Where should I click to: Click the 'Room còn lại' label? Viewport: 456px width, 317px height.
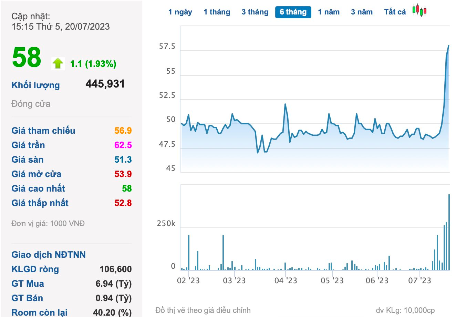click(x=40, y=313)
